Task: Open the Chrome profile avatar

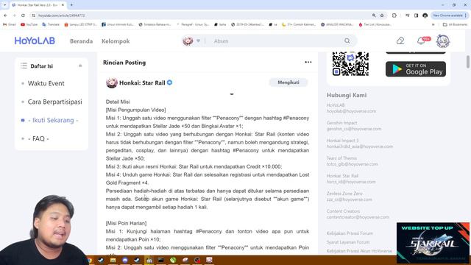Action: (x=425, y=15)
